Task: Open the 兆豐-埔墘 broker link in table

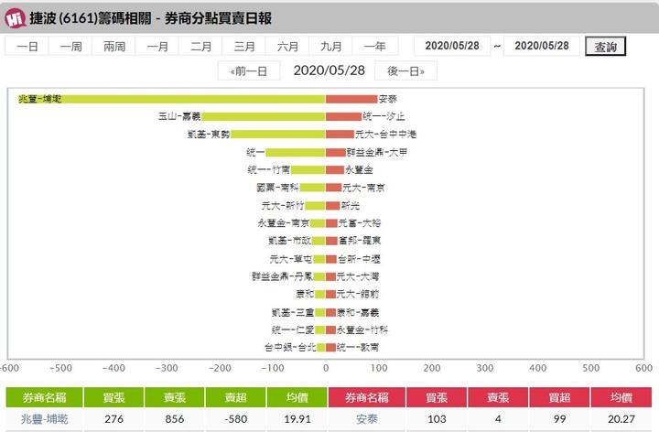Action: tap(44, 419)
